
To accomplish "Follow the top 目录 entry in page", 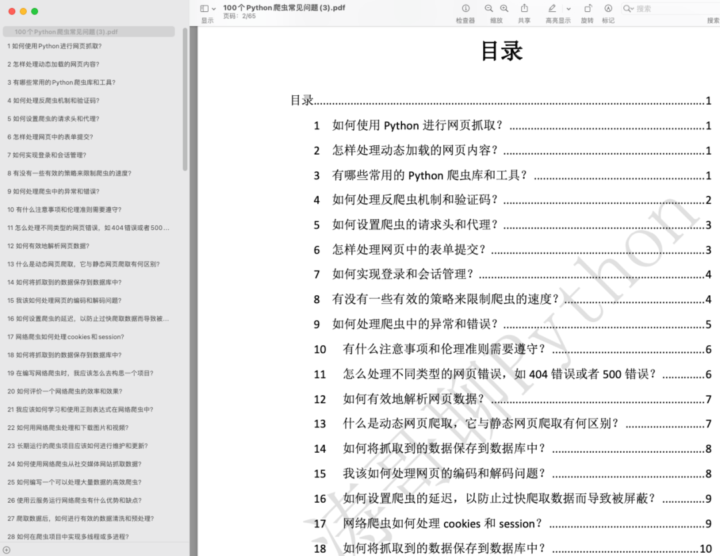I will 501,100.
